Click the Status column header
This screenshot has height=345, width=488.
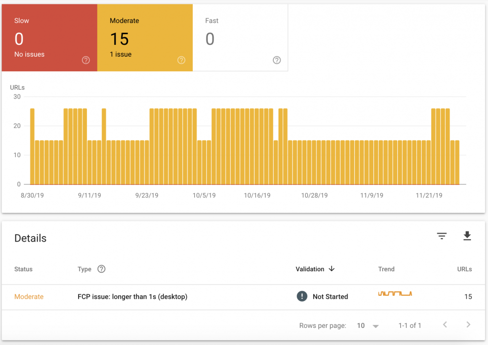23,269
